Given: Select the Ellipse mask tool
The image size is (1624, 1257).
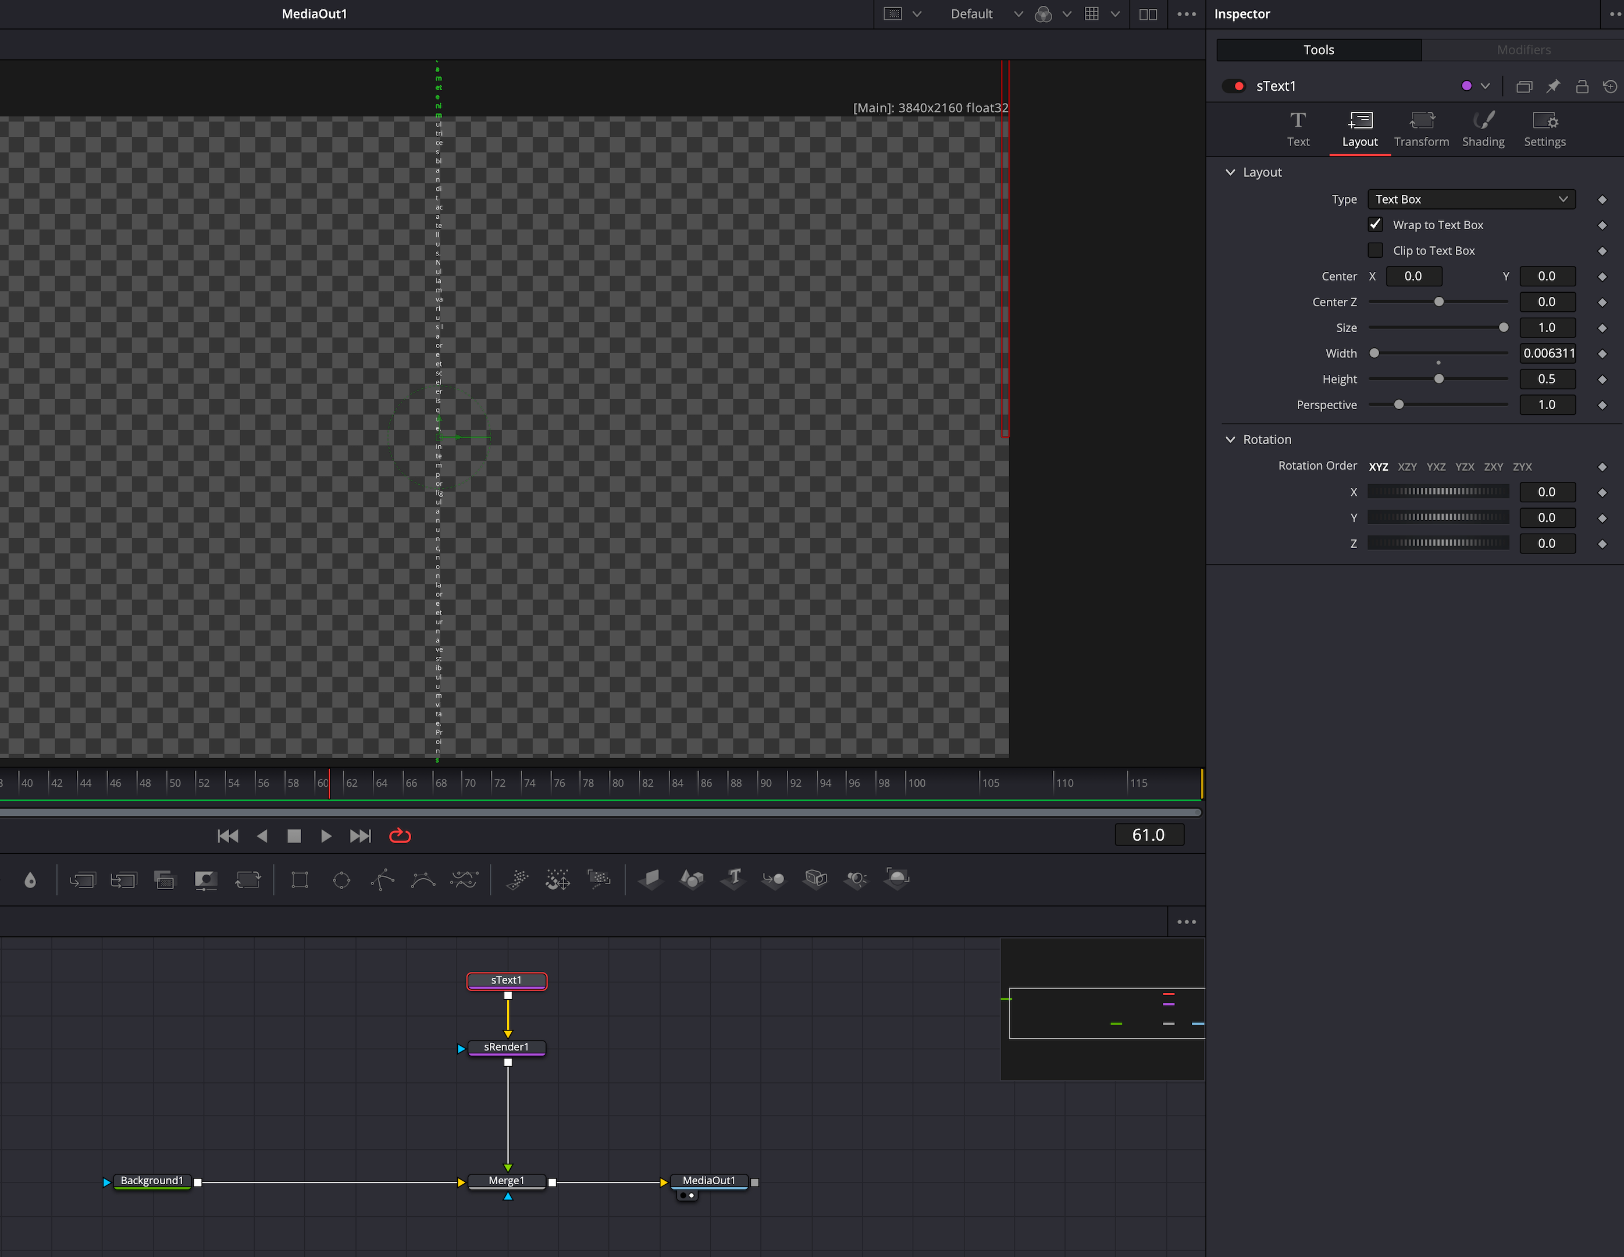Looking at the screenshot, I should (341, 880).
